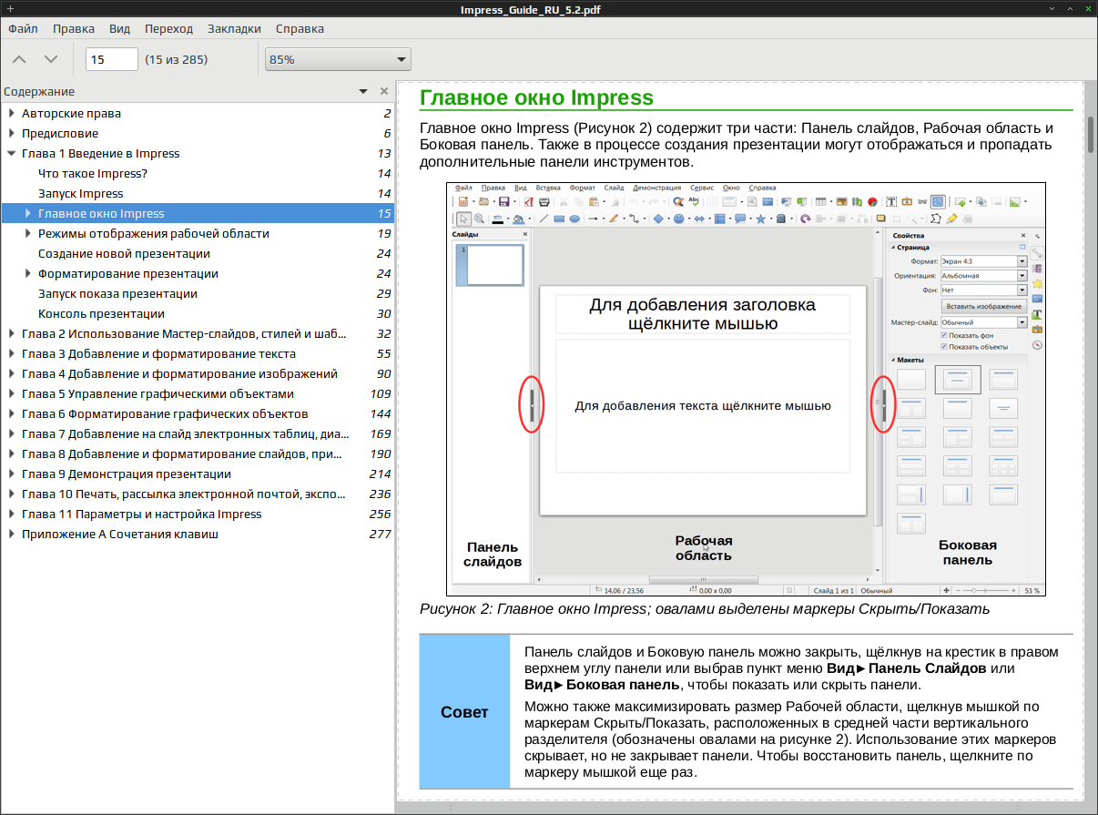The height and width of the screenshot is (815, 1098).
Task: Click the page number field showing 15
Action: [x=111, y=59]
